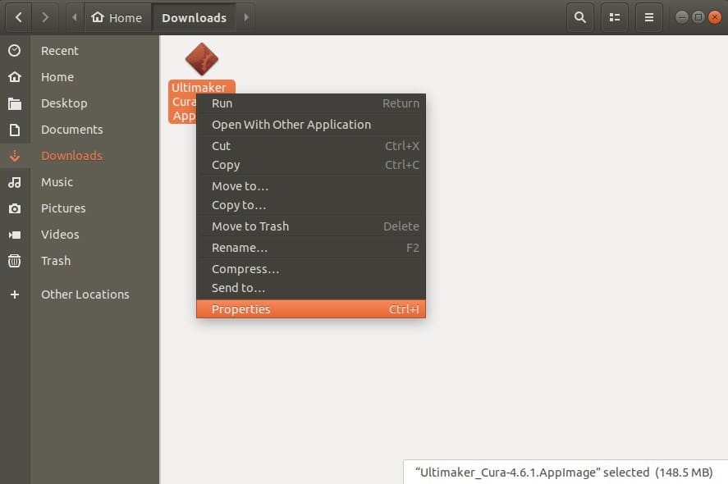Choose Send to… in the context menu
The image size is (728, 484).
311,288
